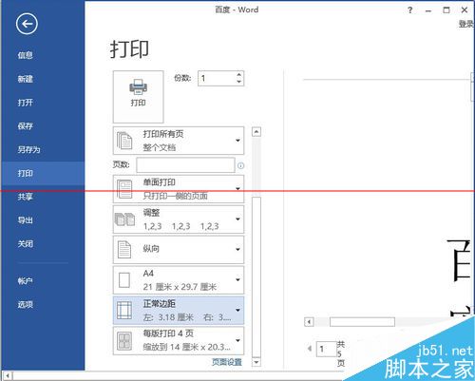The image size is (475, 381).
Task: Click the pages range input field
Action: (185, 165)
